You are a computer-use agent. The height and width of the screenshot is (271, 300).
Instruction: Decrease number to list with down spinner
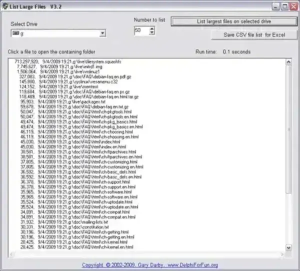(x=152, y=32)
